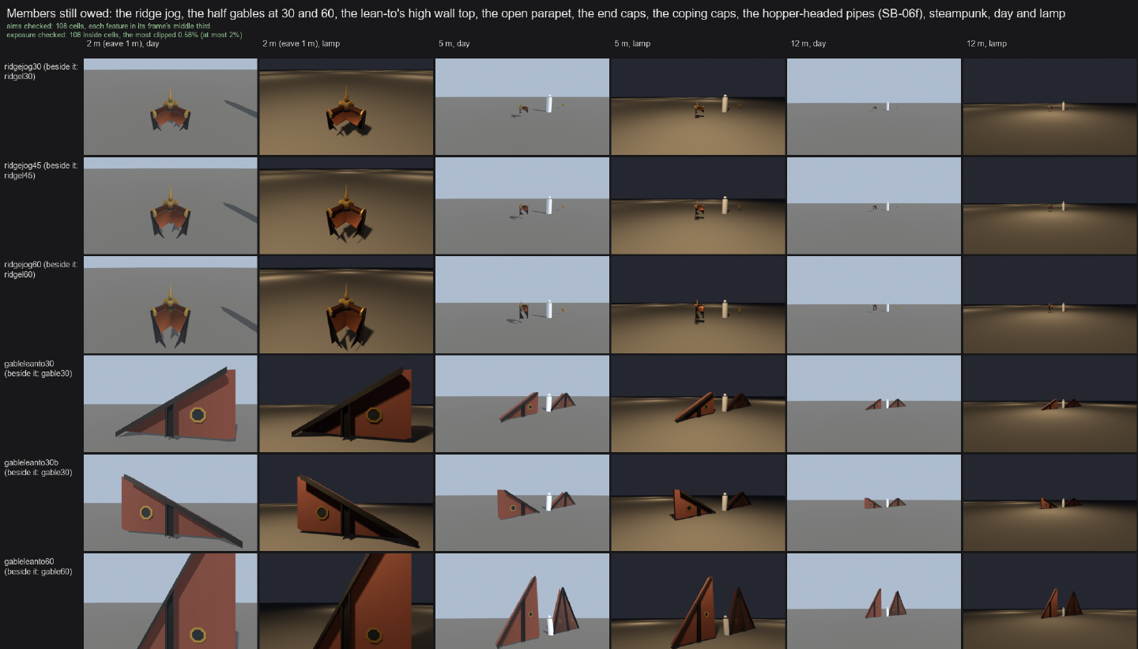Click column header '2 m (eave 1 m), lamp'
Image resolution: width=1138 pixels, height=649 pixels.
point(301,43)
